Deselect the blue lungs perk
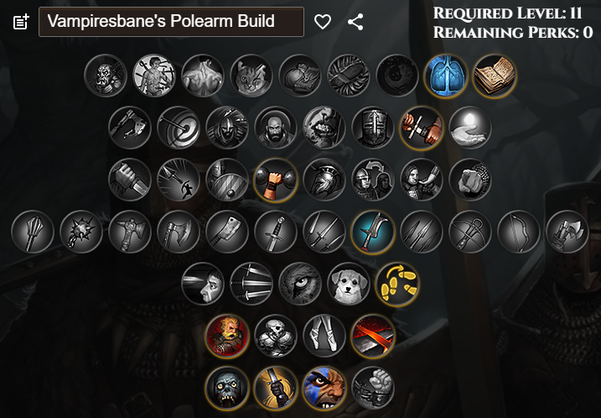The image size is (601, 418). (446, 76)
